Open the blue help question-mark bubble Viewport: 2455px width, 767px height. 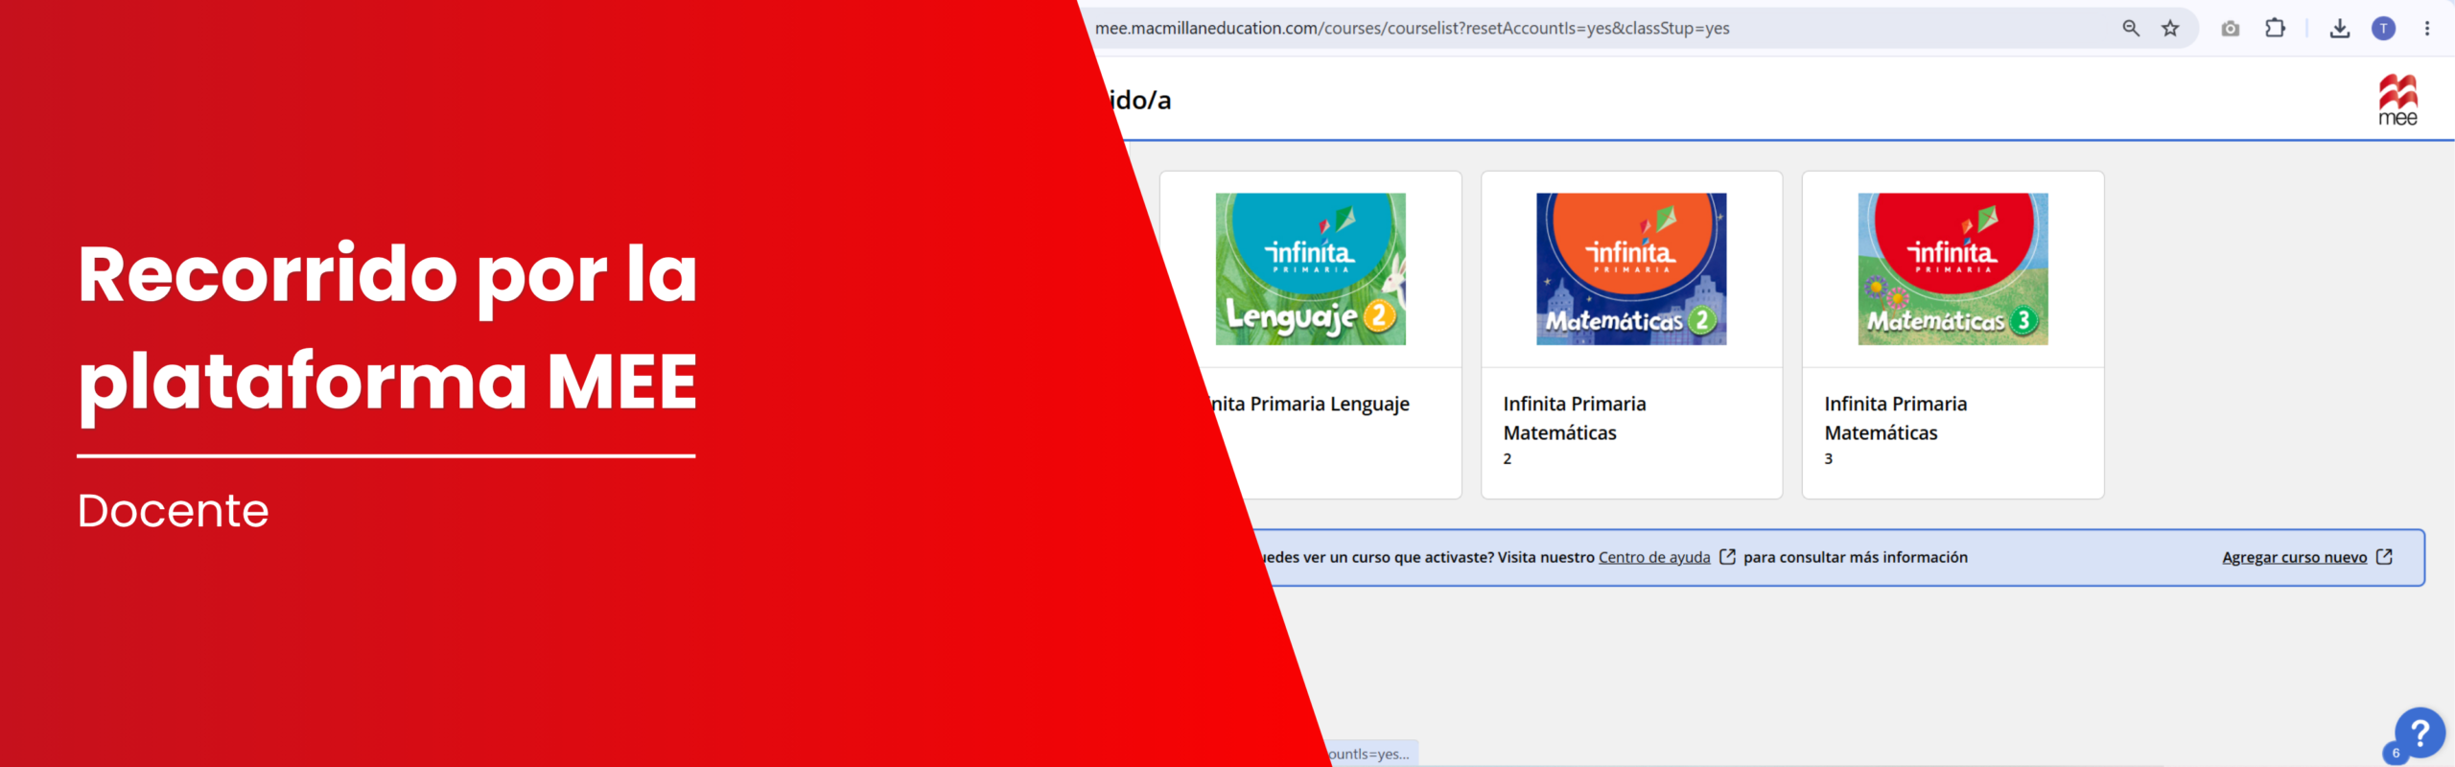2420,733
